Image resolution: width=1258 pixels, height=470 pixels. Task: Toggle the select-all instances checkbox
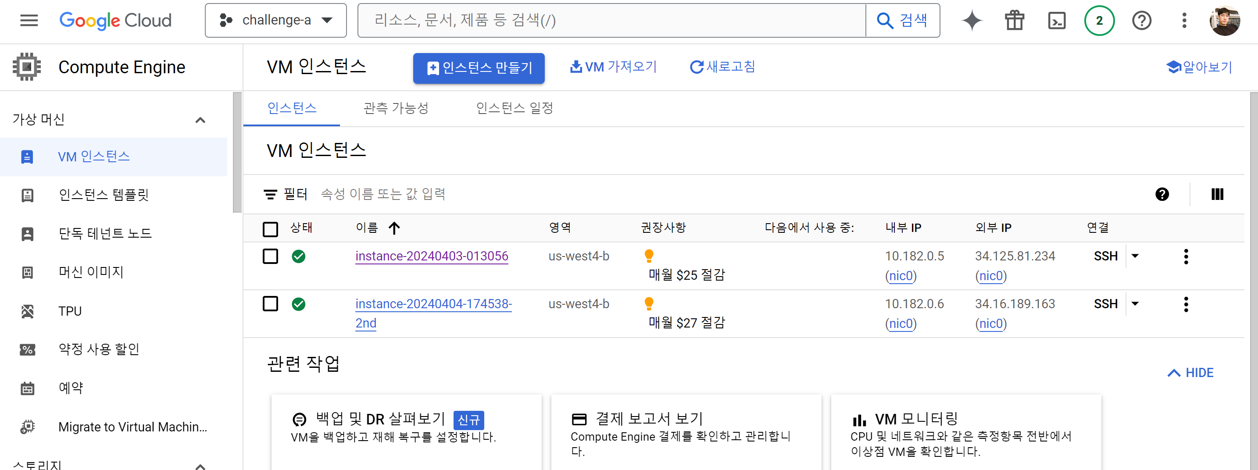tap(270, 229)
